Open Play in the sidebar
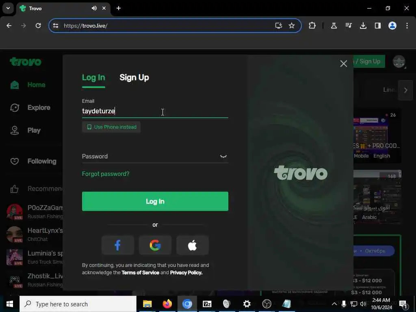 click(34, 130)
